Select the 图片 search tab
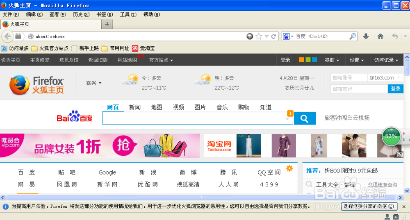Image resolution: width=410 pixels, height=220 pixels. (x=200, y=107)
